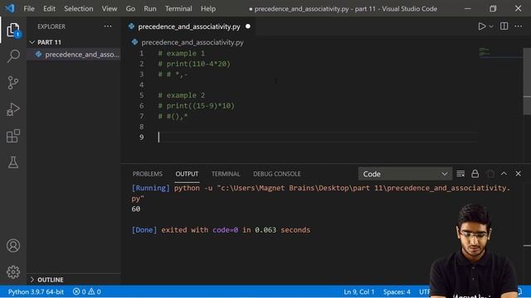The height and width of the screenshot is (298, 531).
Task: Open Explorer Views and More Actions
Action: pos(108,26)
